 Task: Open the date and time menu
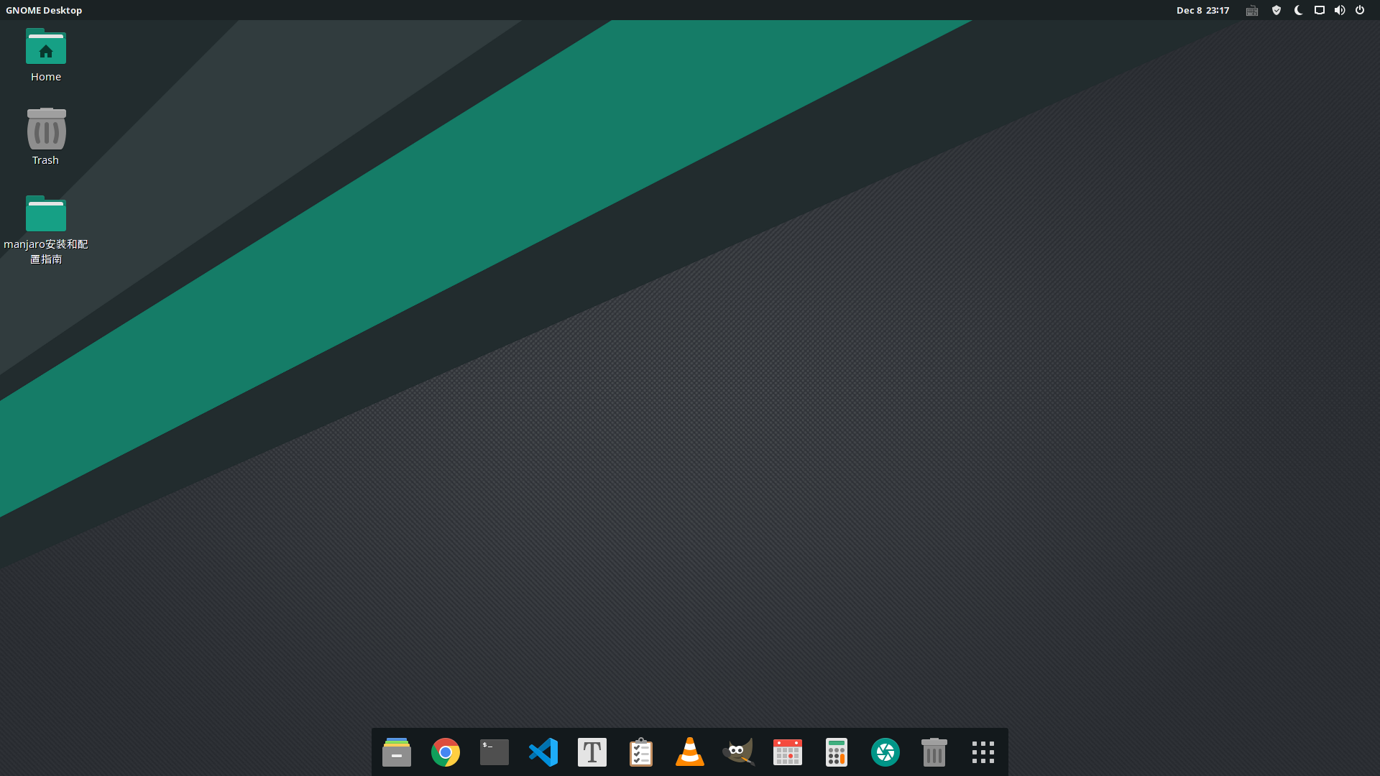pyautogui.click(x=1202, y=10)
